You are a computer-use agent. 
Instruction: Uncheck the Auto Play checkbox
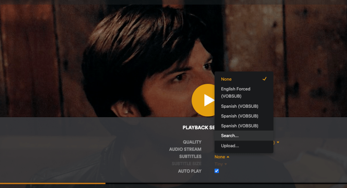click(x=217, y=171)
